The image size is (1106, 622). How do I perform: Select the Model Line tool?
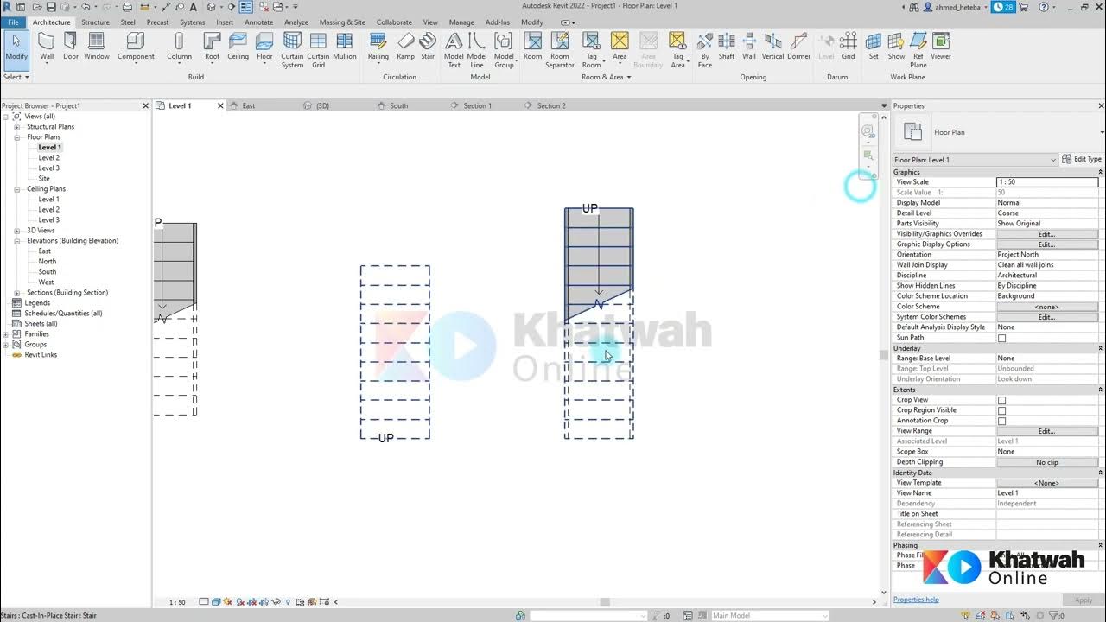coord(477,50)
